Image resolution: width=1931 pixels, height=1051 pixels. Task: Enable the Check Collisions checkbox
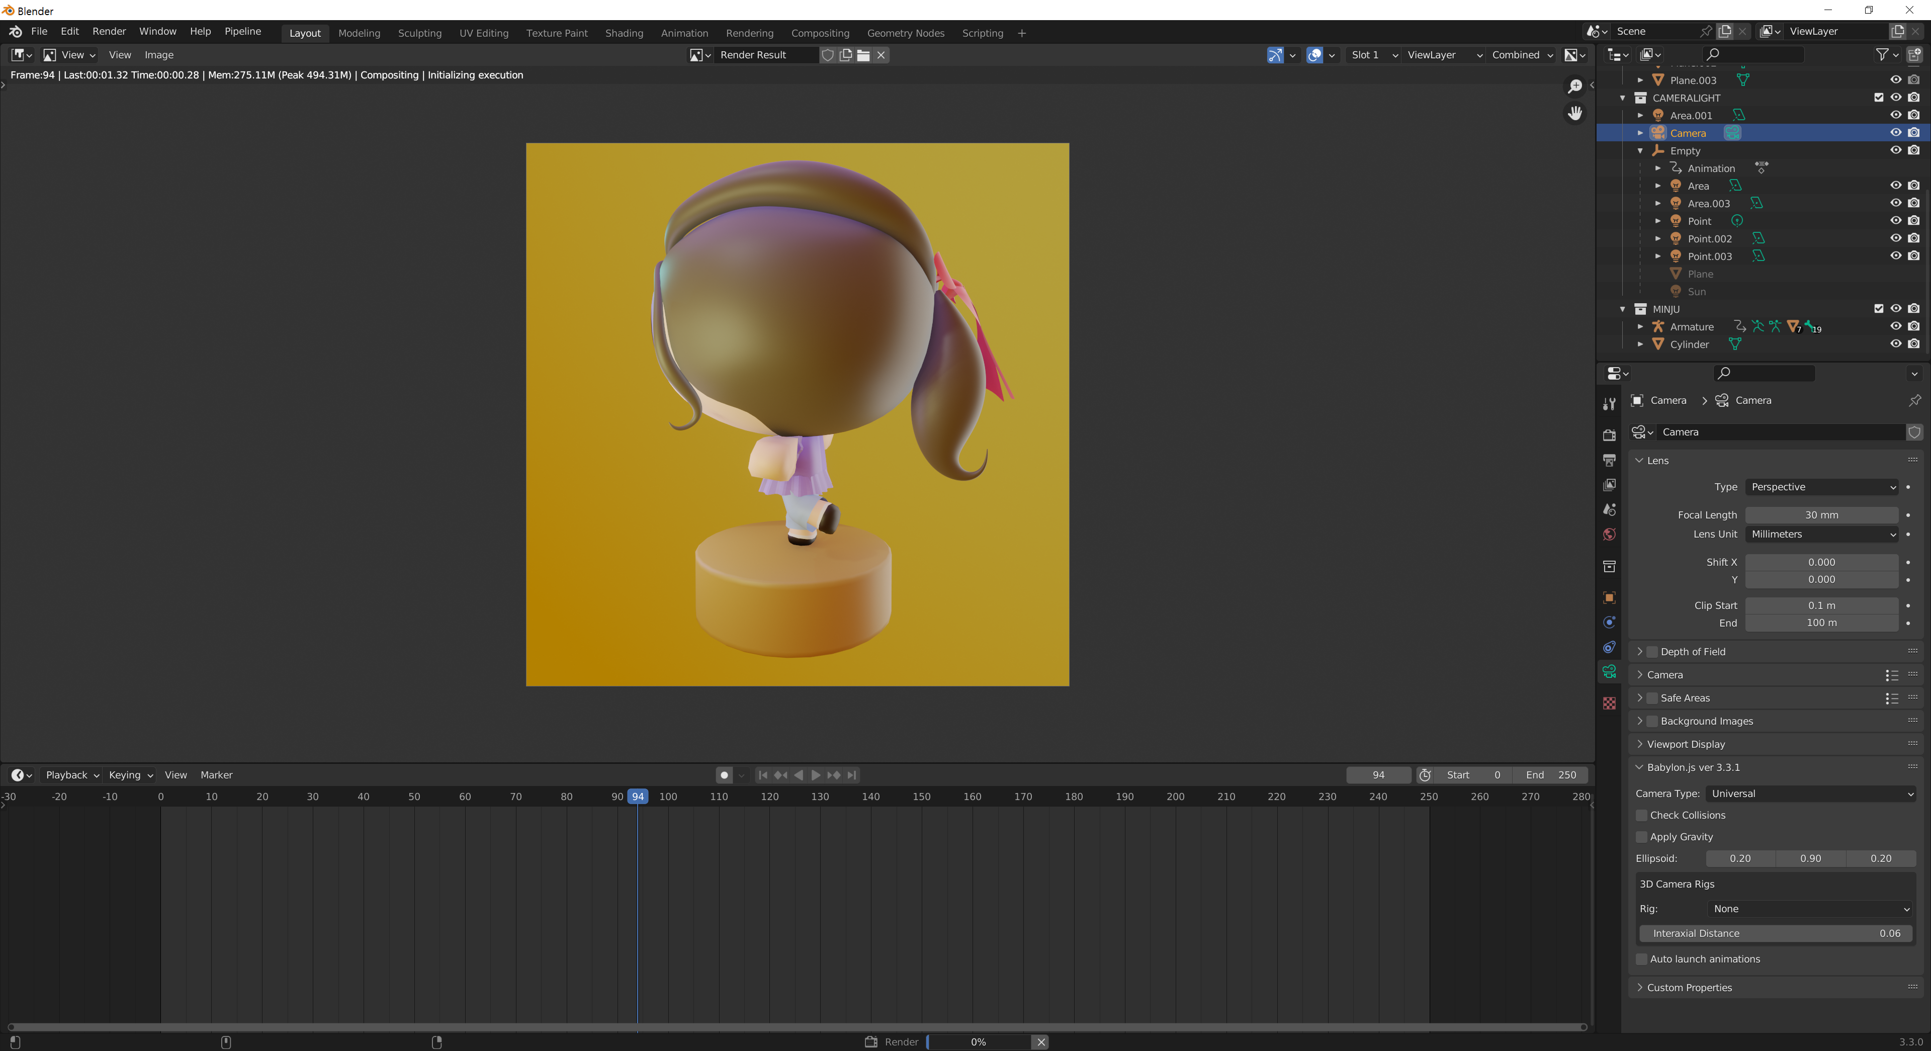pyautogui.click(x=1642, y=815)
